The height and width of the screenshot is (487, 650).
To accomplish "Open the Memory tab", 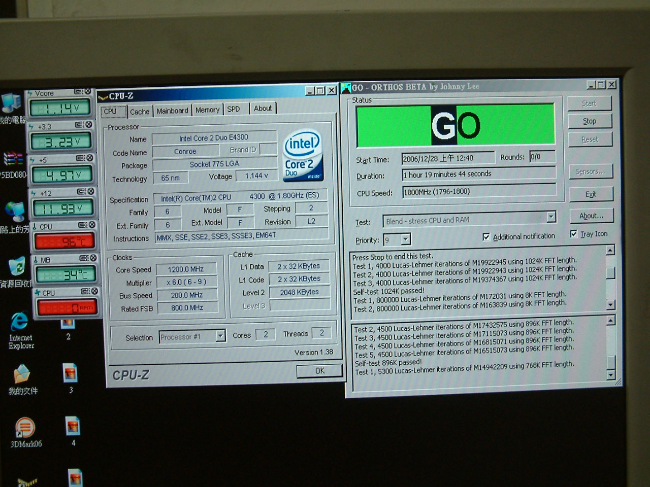I will pyautogui.click(x=207, y=110).
